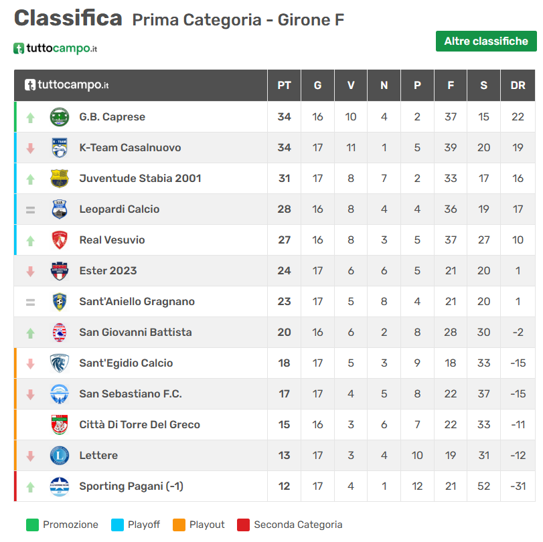Viewport: 543px width, 542px height.
Task: Click the red Seconda Categoria legend swatch
Action: pyautogui.click(x=243, y=525)
